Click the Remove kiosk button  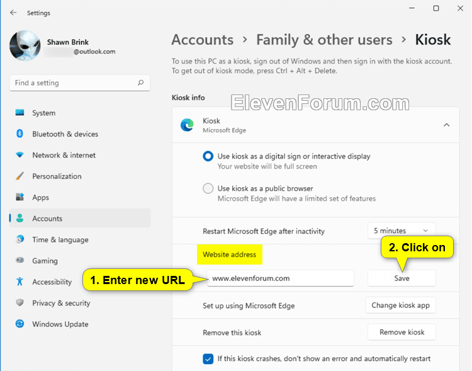point(402,332)
